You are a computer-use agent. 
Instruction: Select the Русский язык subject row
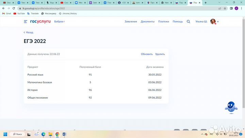point(96,75)
